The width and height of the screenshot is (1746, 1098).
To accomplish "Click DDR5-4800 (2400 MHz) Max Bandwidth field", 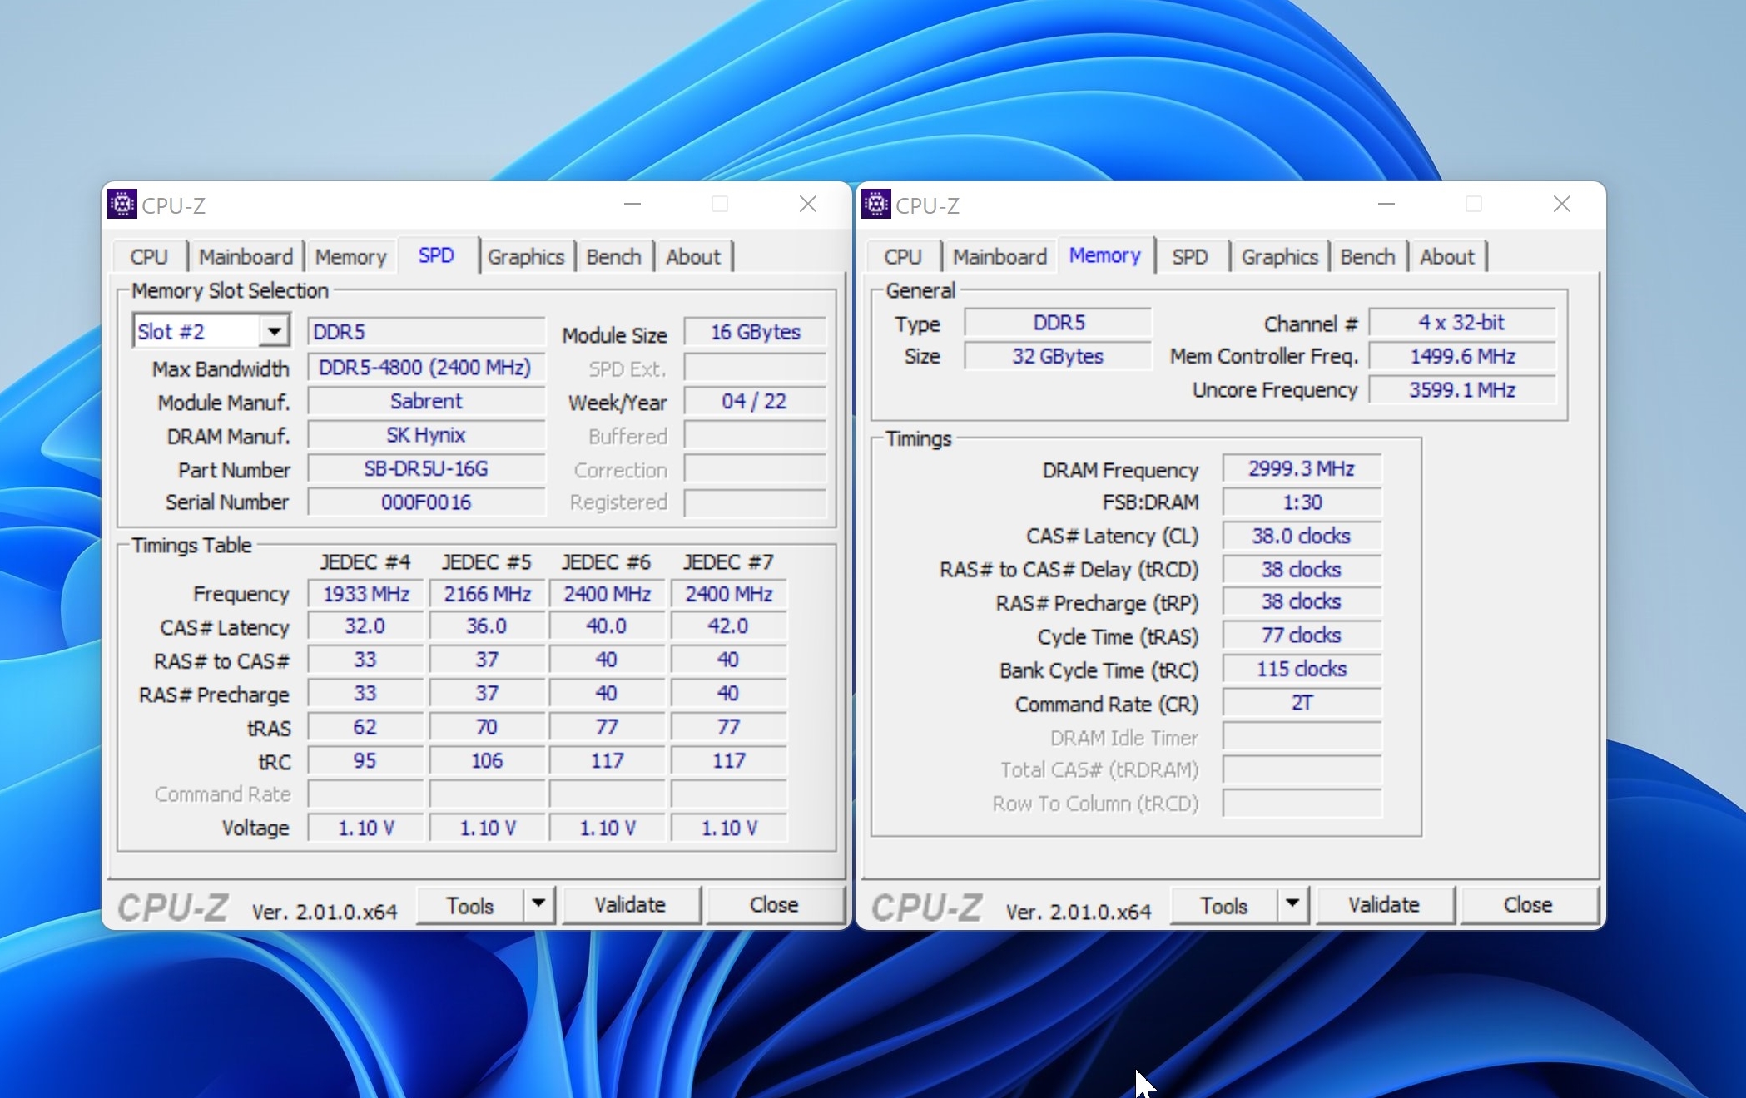I will click(426, 368).
